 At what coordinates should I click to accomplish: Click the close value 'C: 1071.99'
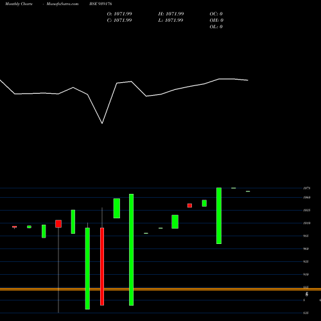pyautogui.click(x=119, y=21)
